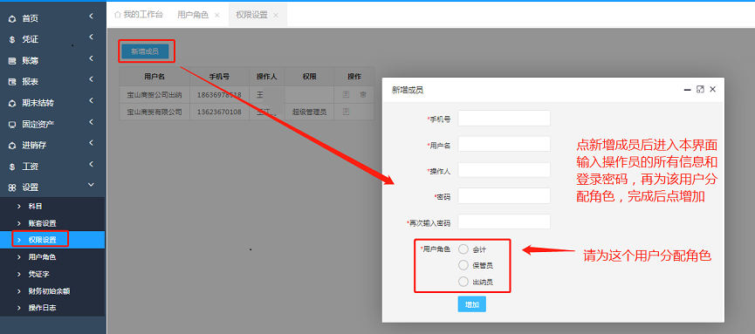Click the 增加 button in dialog

[472, 304]
